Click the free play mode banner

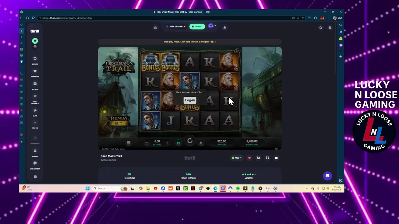pos(190,42)
